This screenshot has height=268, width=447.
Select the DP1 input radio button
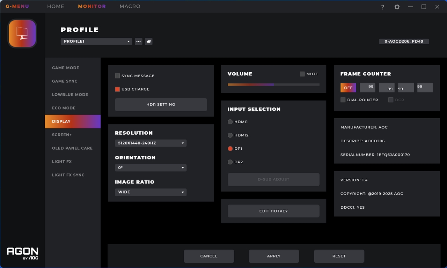230,149
